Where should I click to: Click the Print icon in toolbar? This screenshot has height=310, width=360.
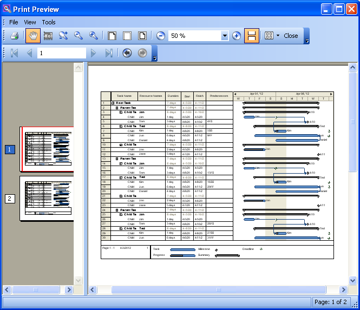pyautogui.click(x=15, y=36)
